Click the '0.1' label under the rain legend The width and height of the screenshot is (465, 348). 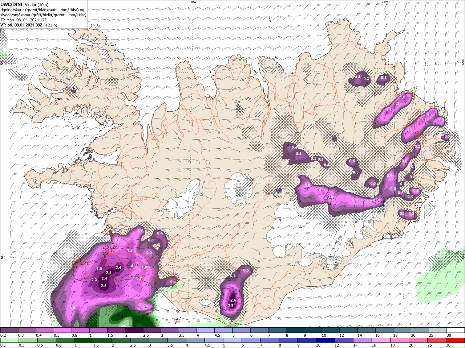coord(3,345)
